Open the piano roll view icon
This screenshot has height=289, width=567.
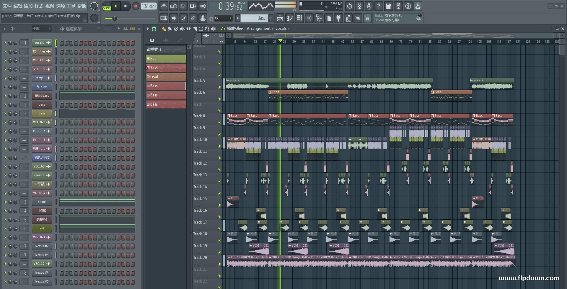click(289, 18)
